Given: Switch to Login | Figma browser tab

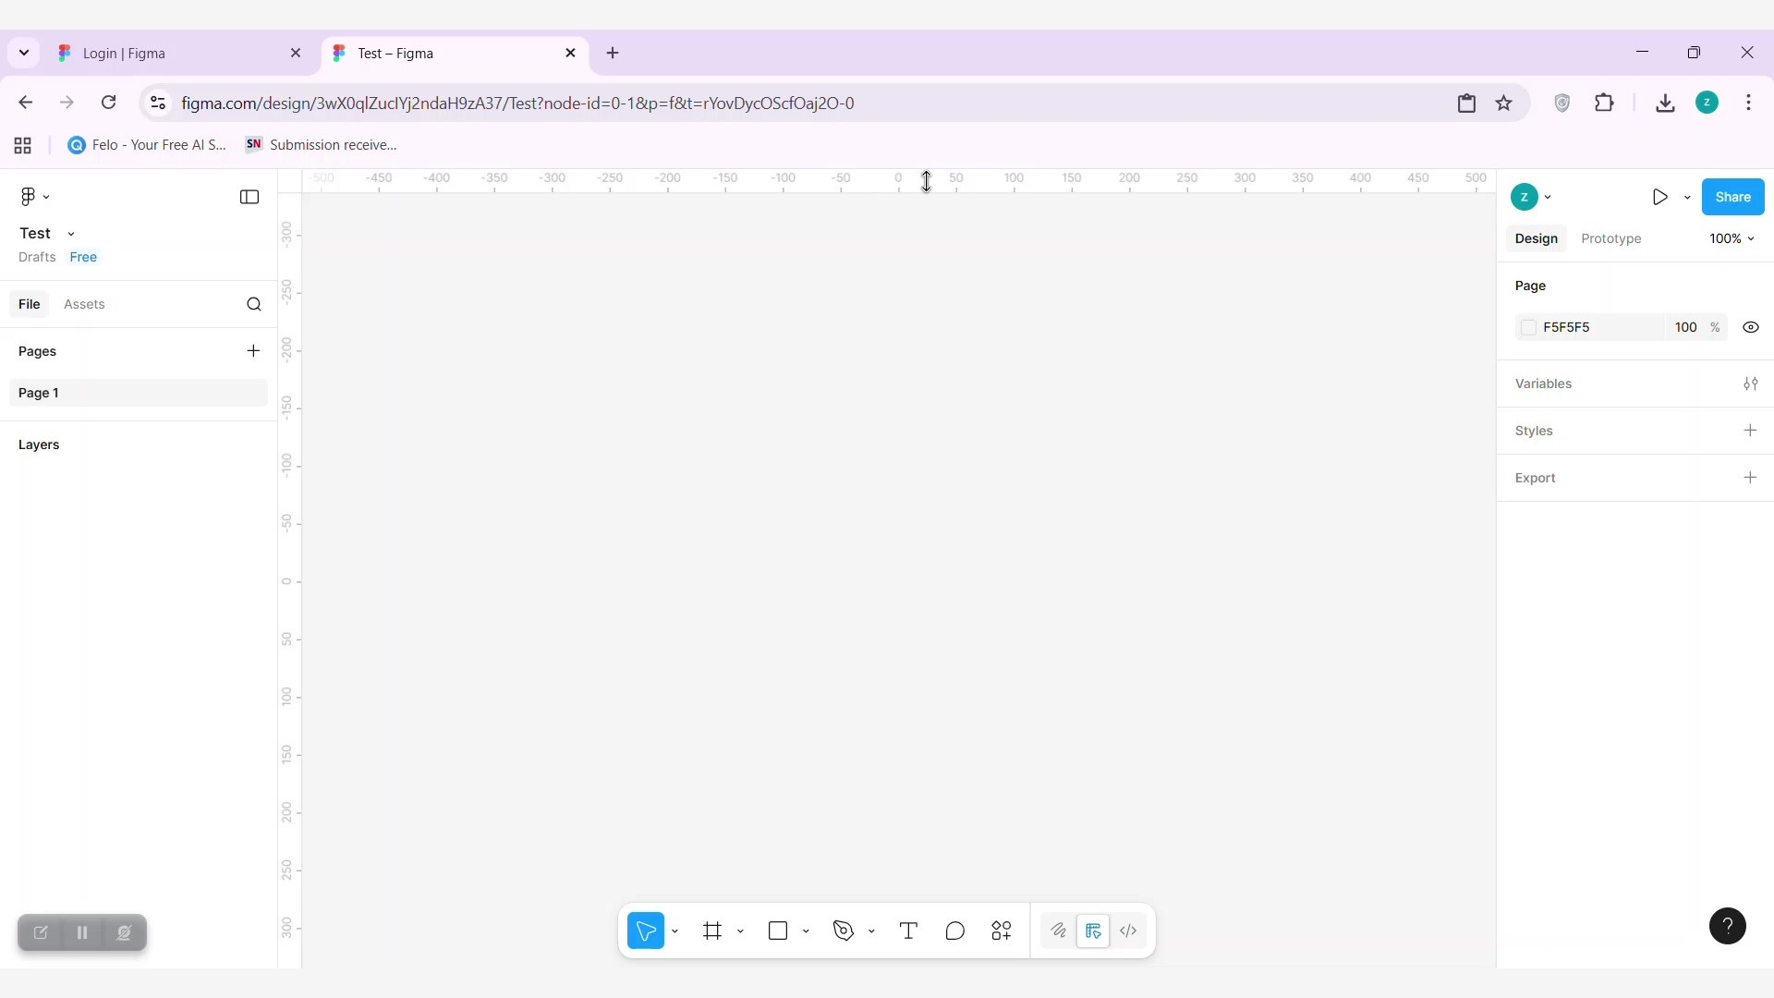Looking at the screenshot, I should (179, 54).
